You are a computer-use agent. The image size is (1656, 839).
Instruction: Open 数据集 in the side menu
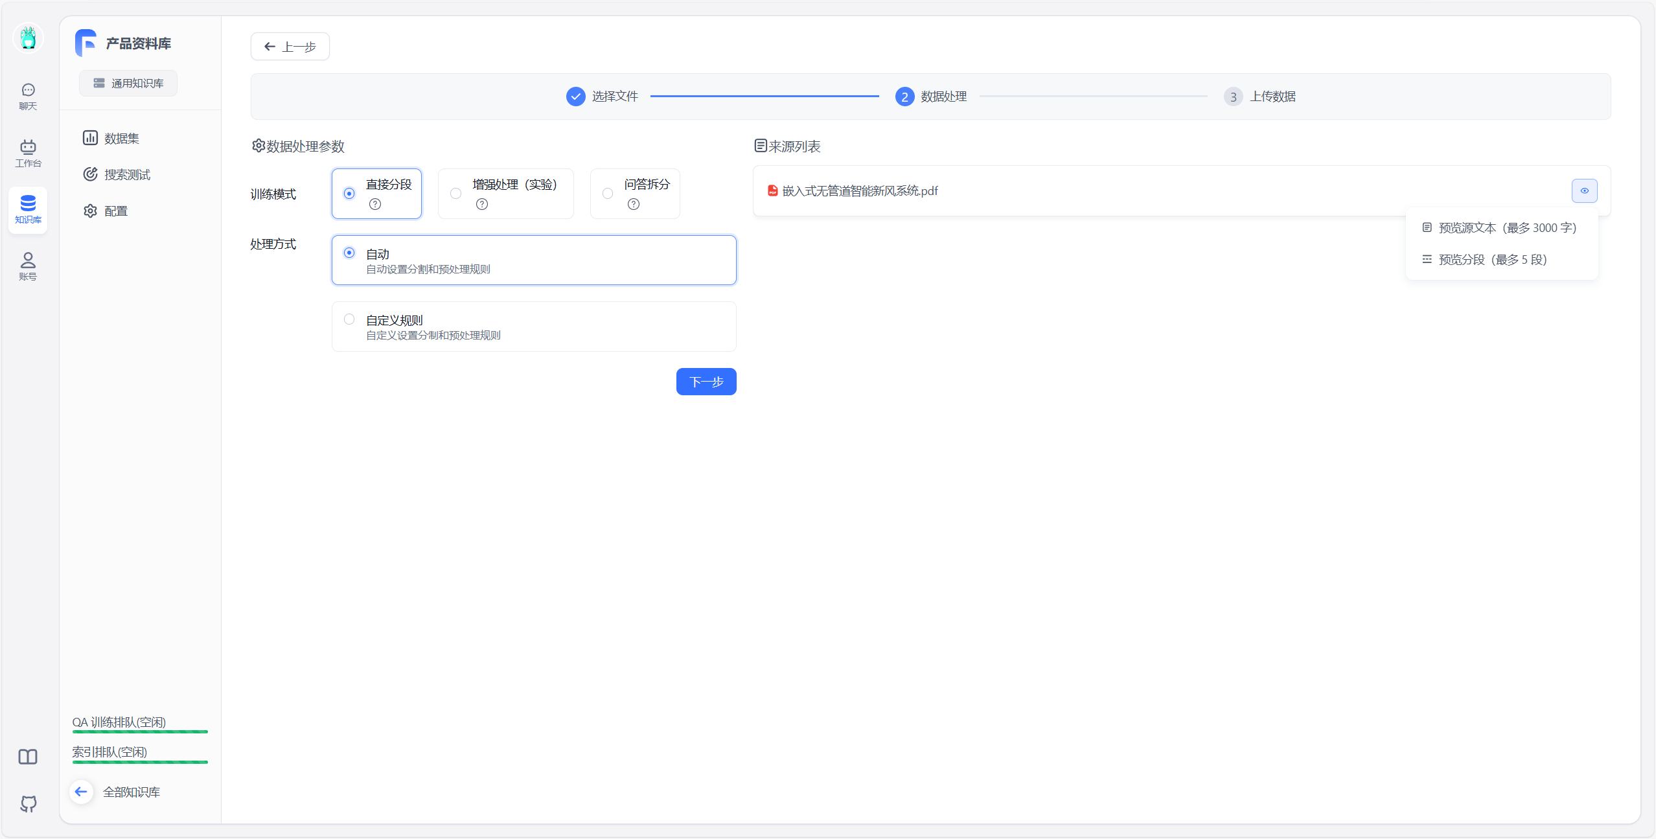[x=121, y=138]
